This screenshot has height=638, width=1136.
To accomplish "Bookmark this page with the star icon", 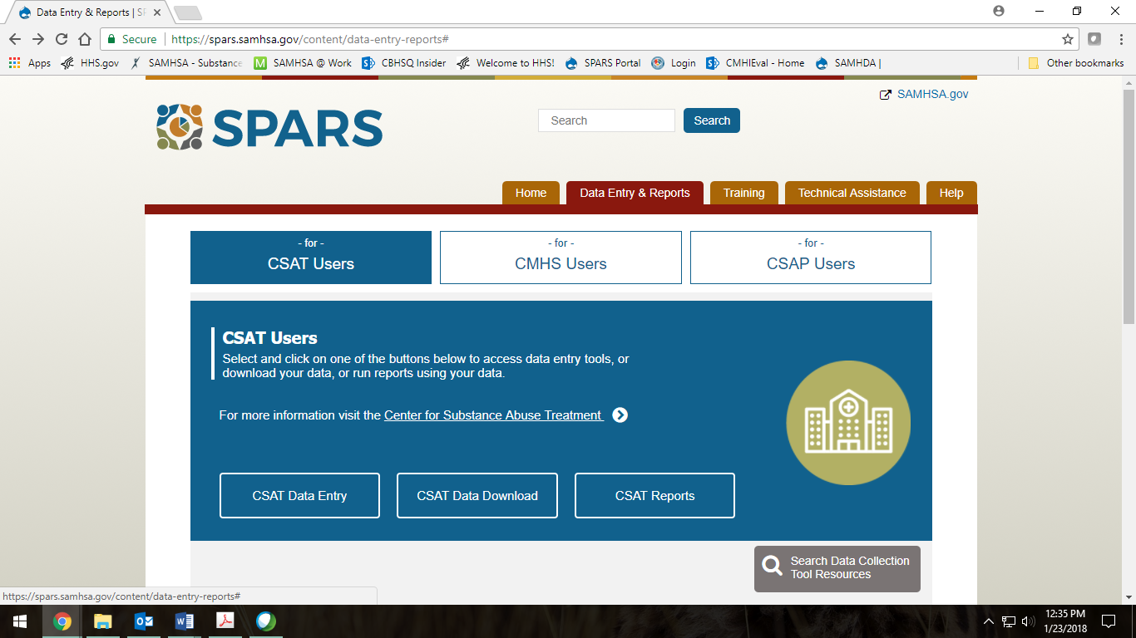I will click(1068, 39).
